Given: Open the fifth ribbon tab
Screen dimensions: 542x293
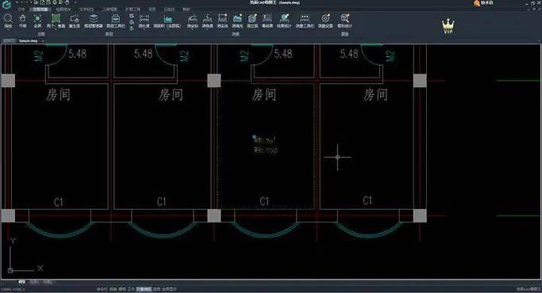Looking at the screenshot, I should 110,10.
